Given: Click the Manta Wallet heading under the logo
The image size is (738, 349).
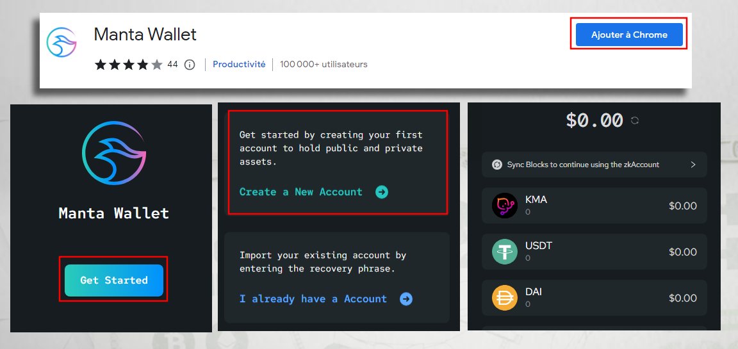Looking at the screenshot, I should [114, 213].
